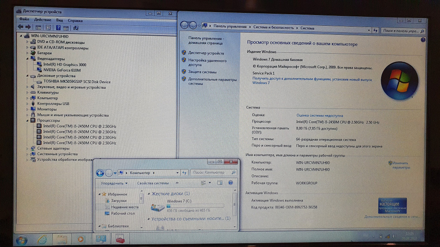Expand DVD и CD-ROM дисководы node
This screenshot has width=440, height=247.
click(x=27, y=42)
